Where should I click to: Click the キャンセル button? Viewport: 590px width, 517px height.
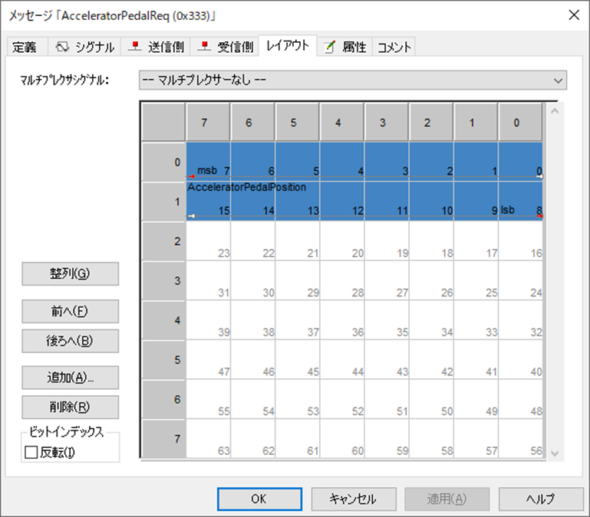(353, 499)
